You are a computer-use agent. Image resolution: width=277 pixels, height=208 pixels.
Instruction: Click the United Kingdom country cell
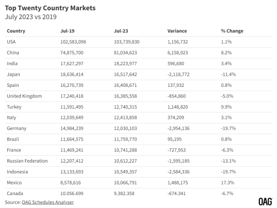tap(25, 96)
